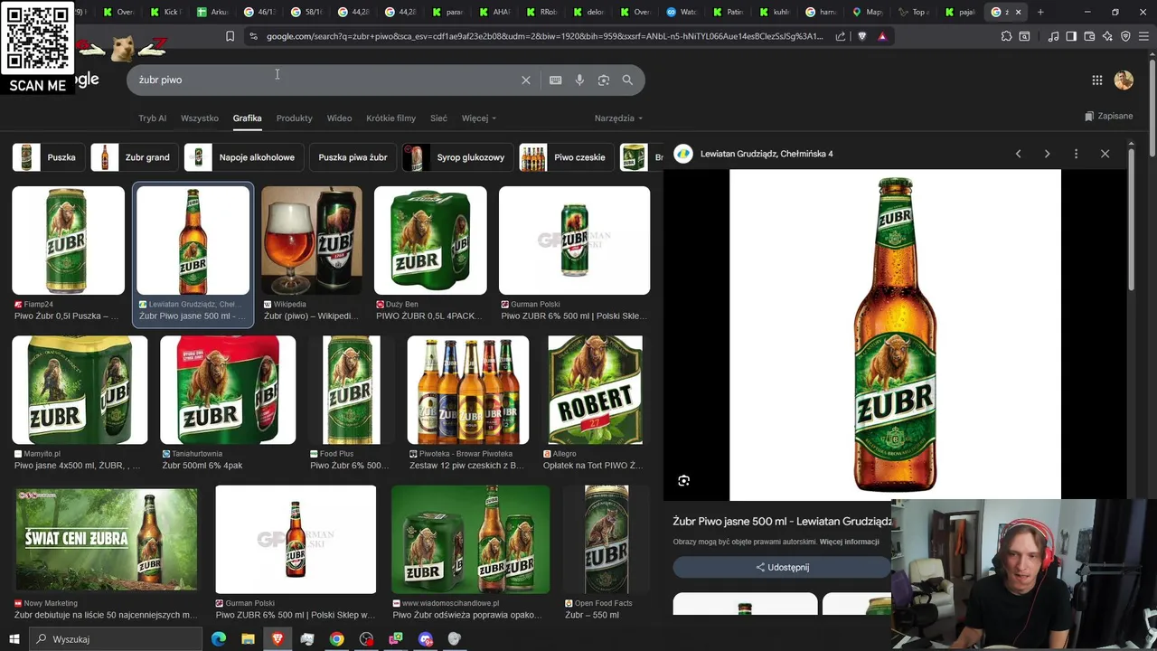Screen dimensions: 1157x651
Task: Show next image in preview panel
Action: coord(1048,154)
